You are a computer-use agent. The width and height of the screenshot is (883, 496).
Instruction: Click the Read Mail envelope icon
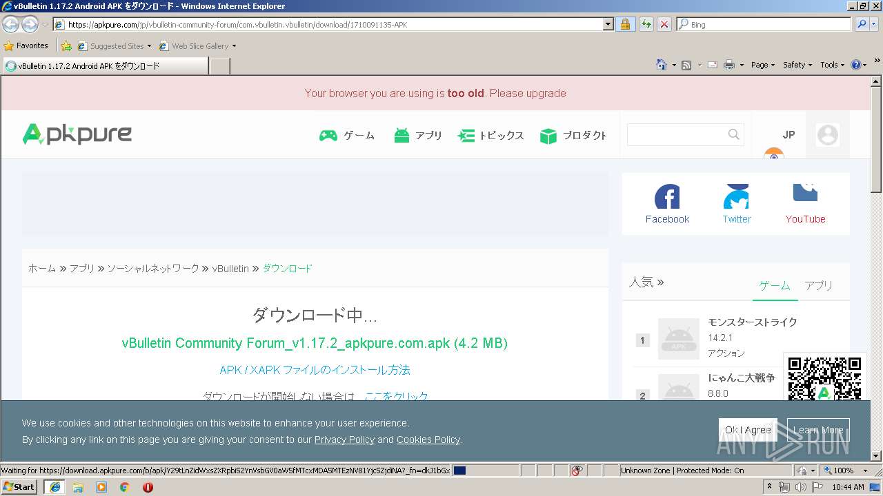point(713,65)
